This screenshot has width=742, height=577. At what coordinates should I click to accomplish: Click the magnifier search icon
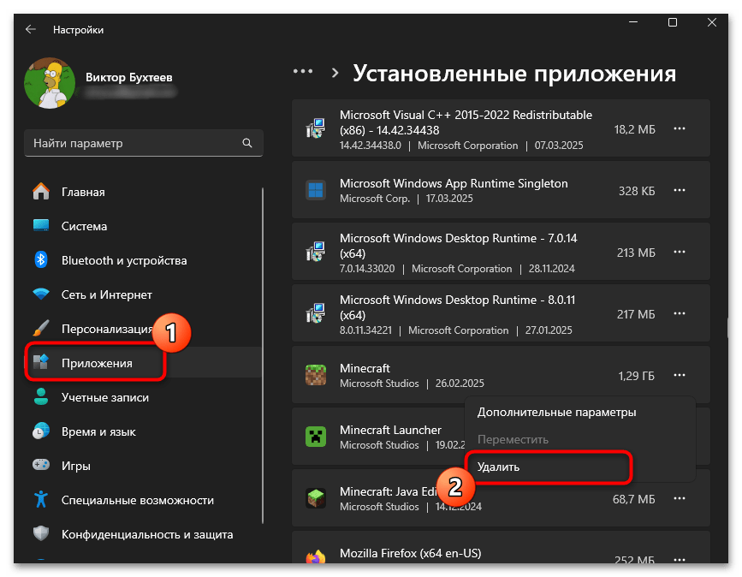click(247, 143)
